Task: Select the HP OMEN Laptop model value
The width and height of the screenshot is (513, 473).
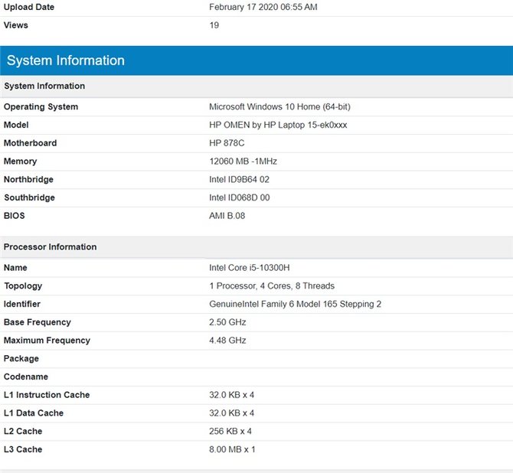Action: (278, 125)
